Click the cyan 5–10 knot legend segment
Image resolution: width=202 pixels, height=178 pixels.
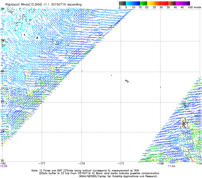[129, 3]
